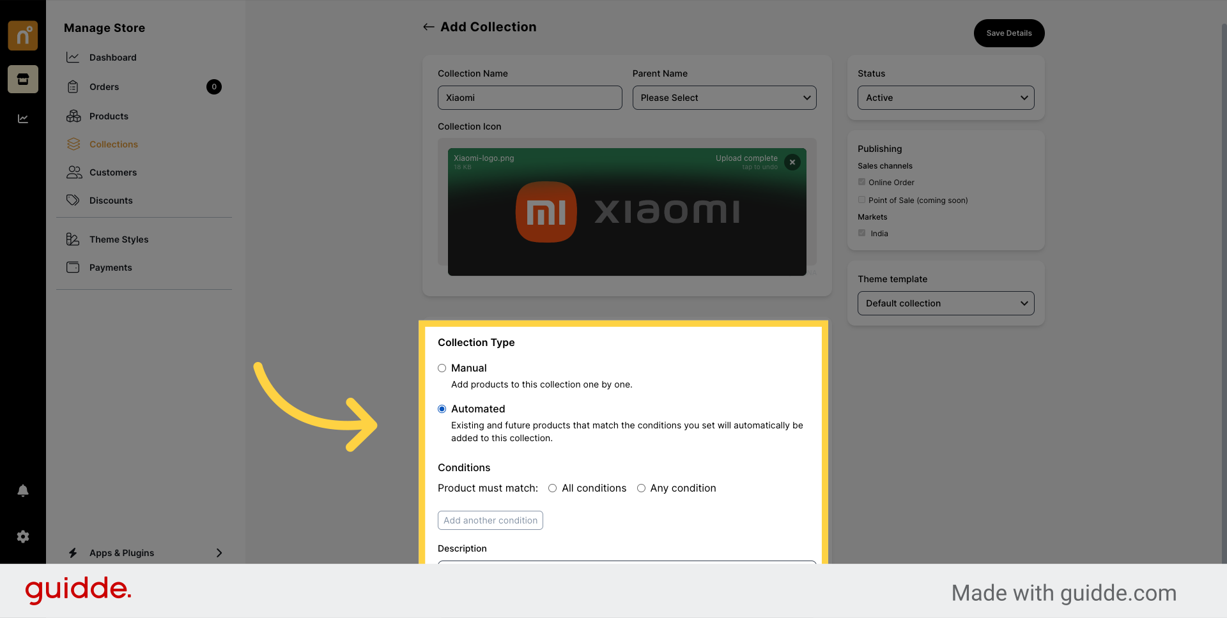Click the Discounts tag icon
Viewport: 1227px width, 618px height.
coord(73,200)
